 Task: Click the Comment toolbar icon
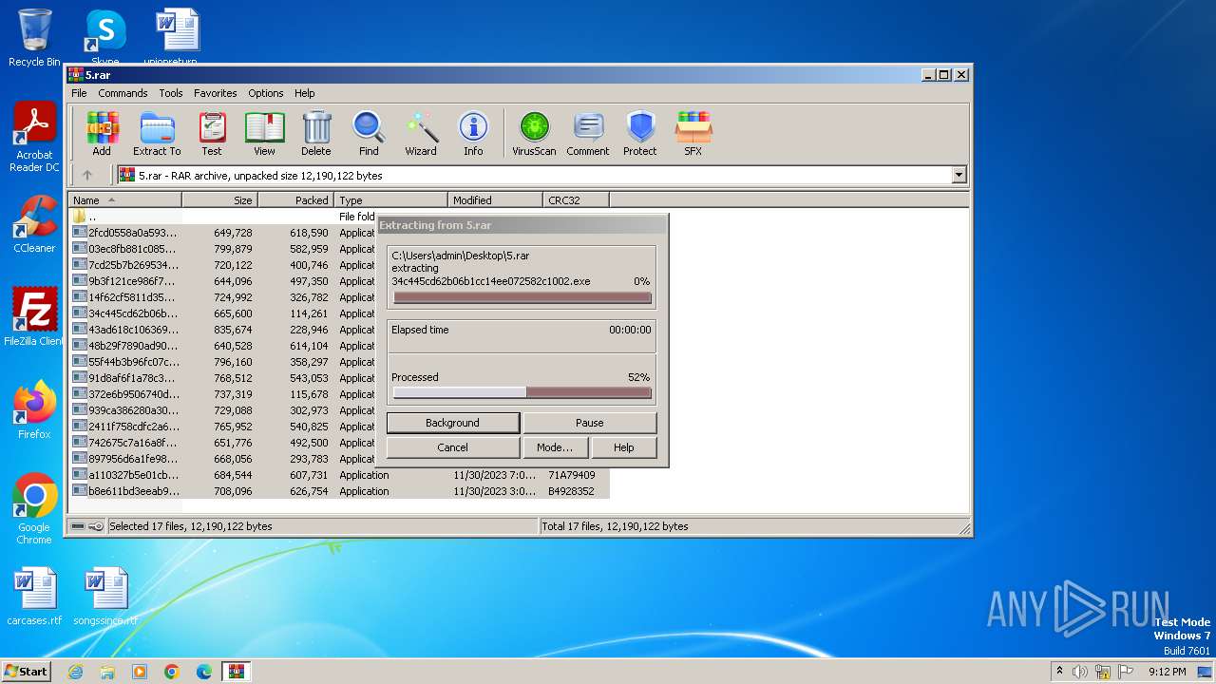point(588,133)
